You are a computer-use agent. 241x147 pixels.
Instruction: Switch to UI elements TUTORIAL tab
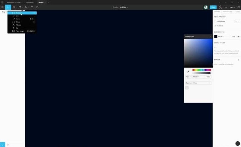pyautogui.click(x=14, y=2)
